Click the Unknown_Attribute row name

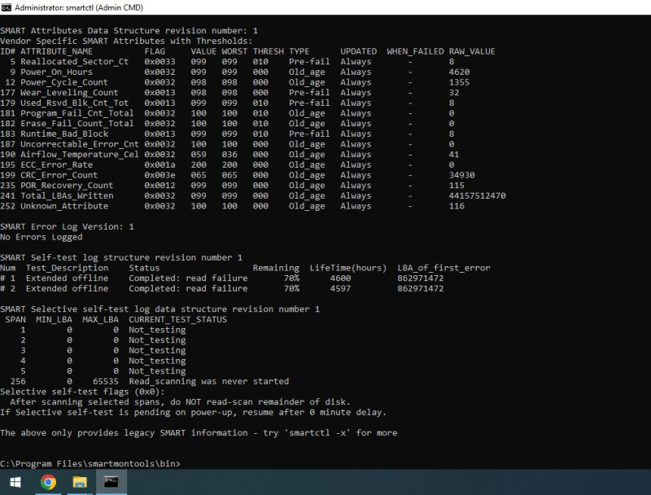[x=64, y=206]
